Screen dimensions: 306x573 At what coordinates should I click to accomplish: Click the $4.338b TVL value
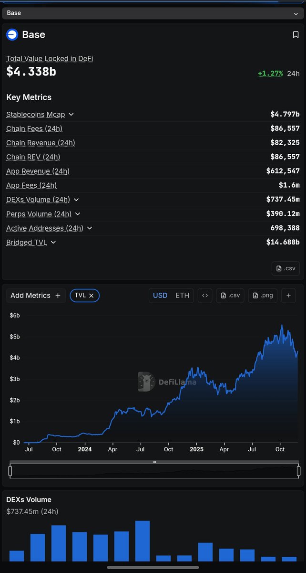(x=31, y=72)
